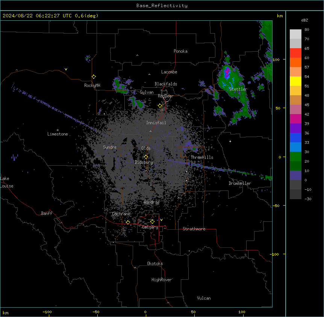Click the red 60-65 dBZ legend swatch
The image size is (324, 317).
(295, 53)
